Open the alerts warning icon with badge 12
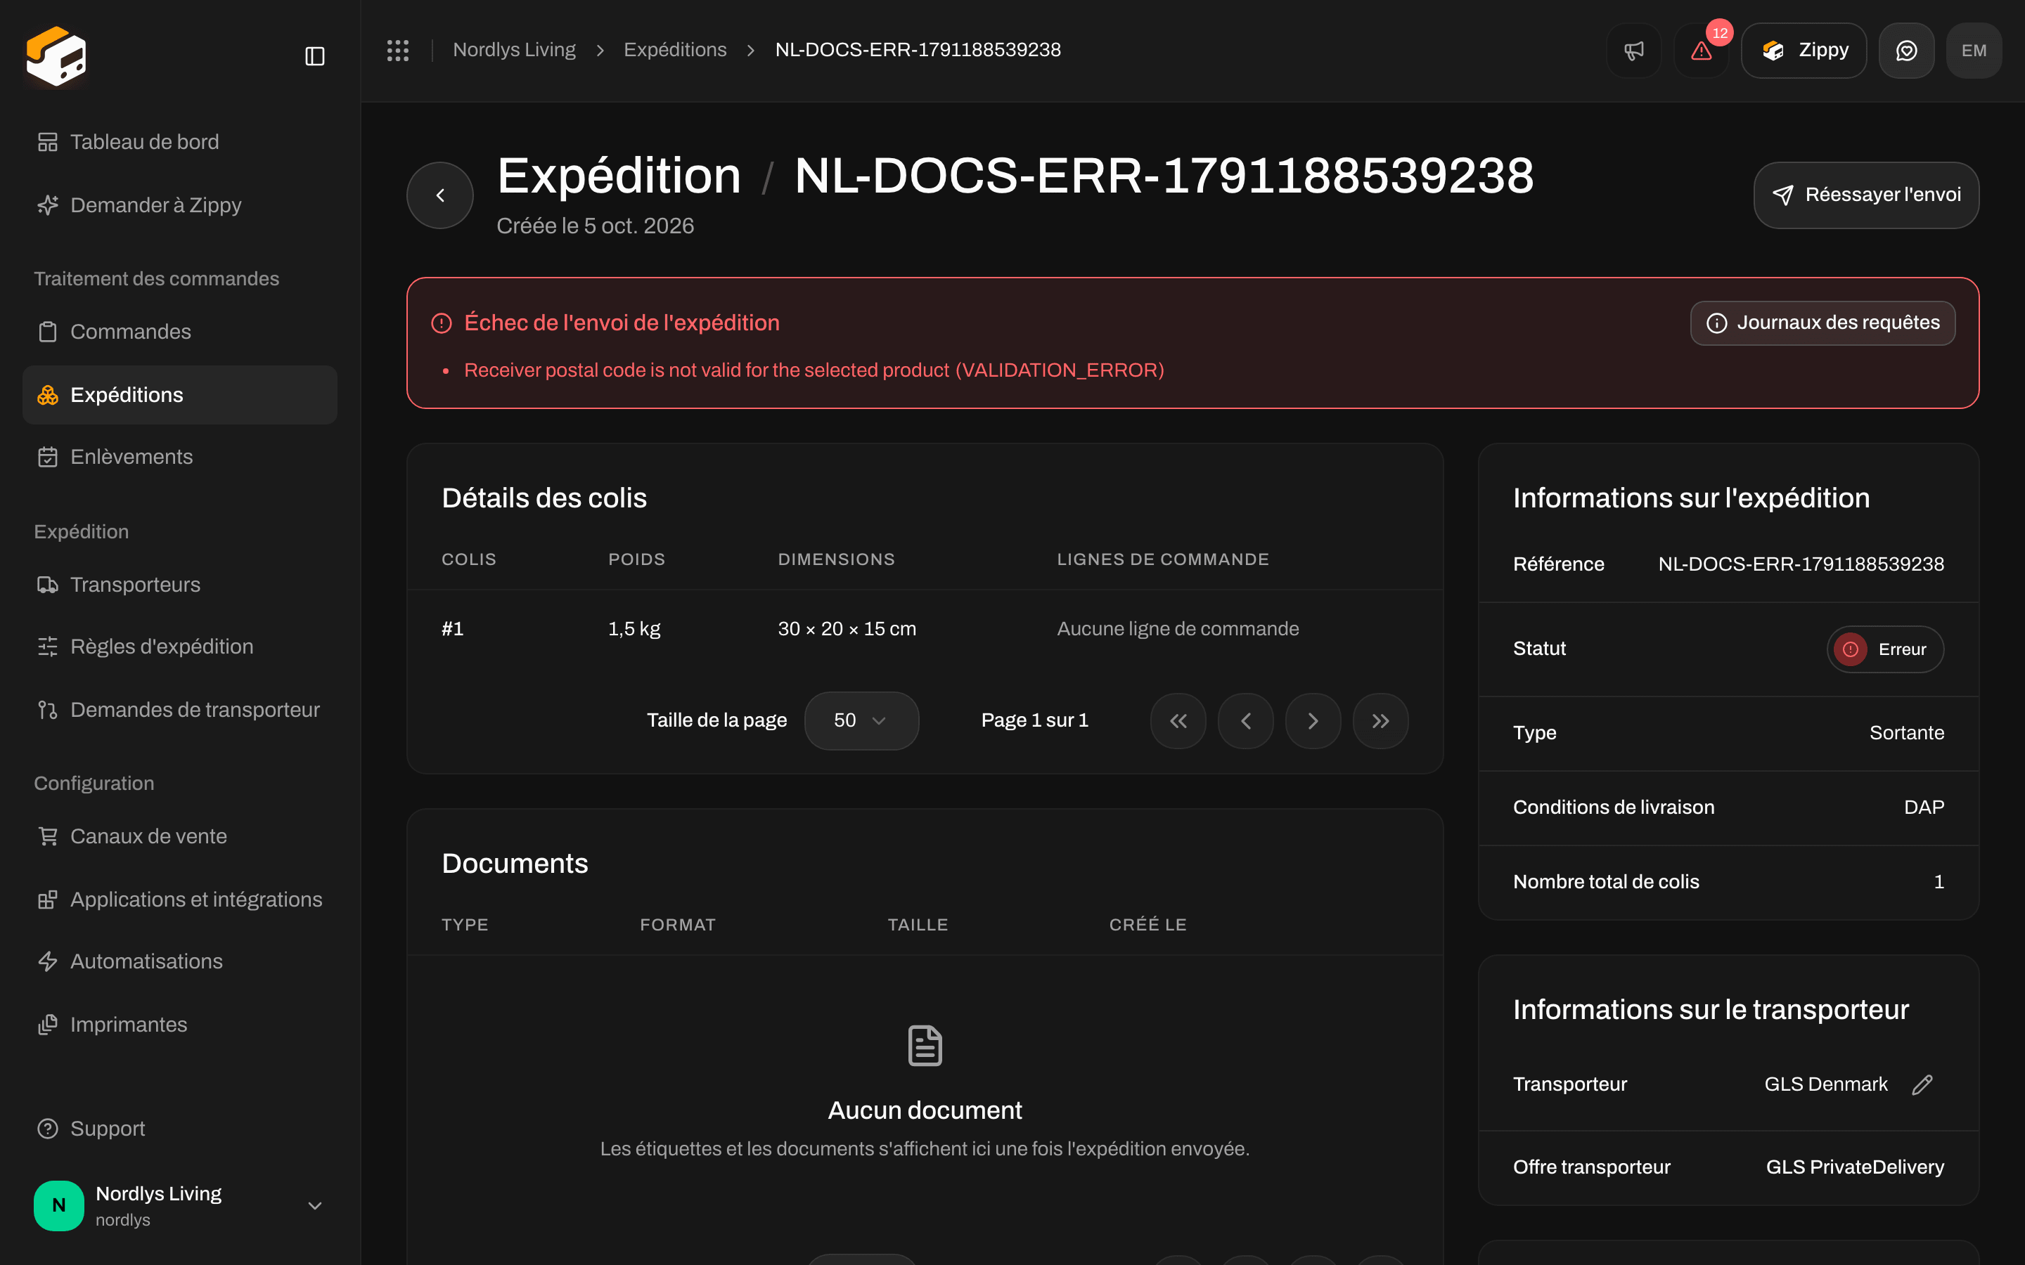 click(1701, 50)
